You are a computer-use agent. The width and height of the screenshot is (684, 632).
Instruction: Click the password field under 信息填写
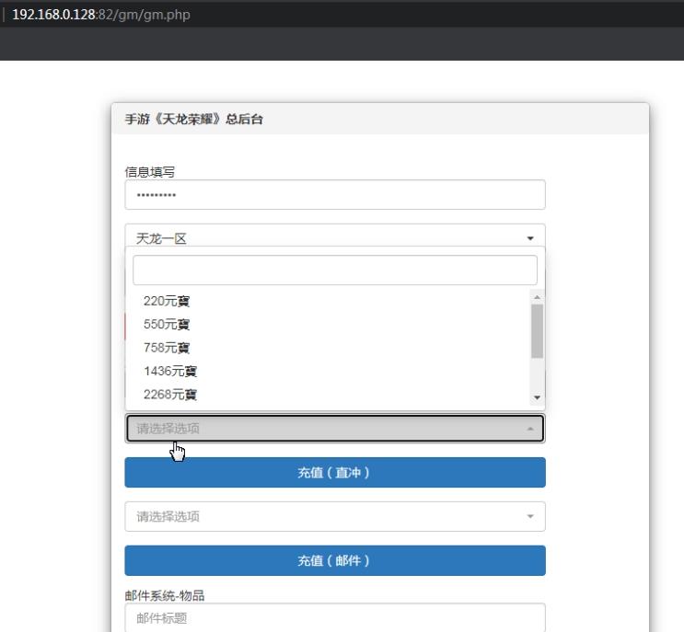point(334,195)
